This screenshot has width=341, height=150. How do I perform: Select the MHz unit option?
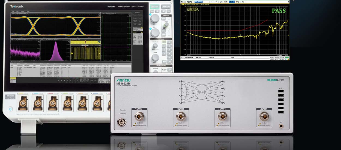click(x=232, y=2)
